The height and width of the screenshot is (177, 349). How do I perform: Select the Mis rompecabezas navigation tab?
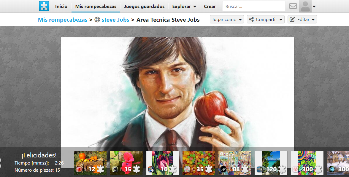96,7
